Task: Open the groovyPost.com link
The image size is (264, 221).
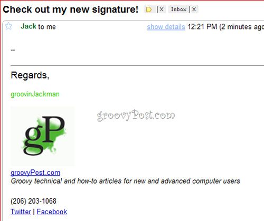Action: tap(35, 173)
